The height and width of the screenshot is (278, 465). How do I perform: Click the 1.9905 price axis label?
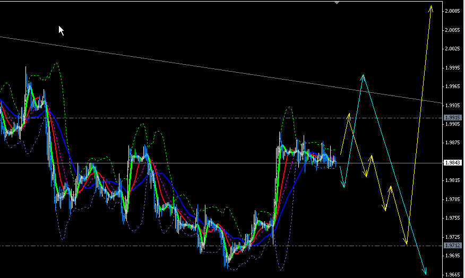pos(453,124)
